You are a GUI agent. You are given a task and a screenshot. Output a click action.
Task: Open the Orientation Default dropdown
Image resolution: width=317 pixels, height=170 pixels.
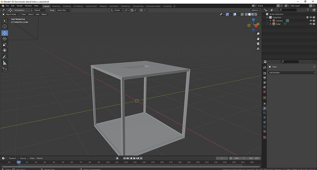(x=39, y=10)
